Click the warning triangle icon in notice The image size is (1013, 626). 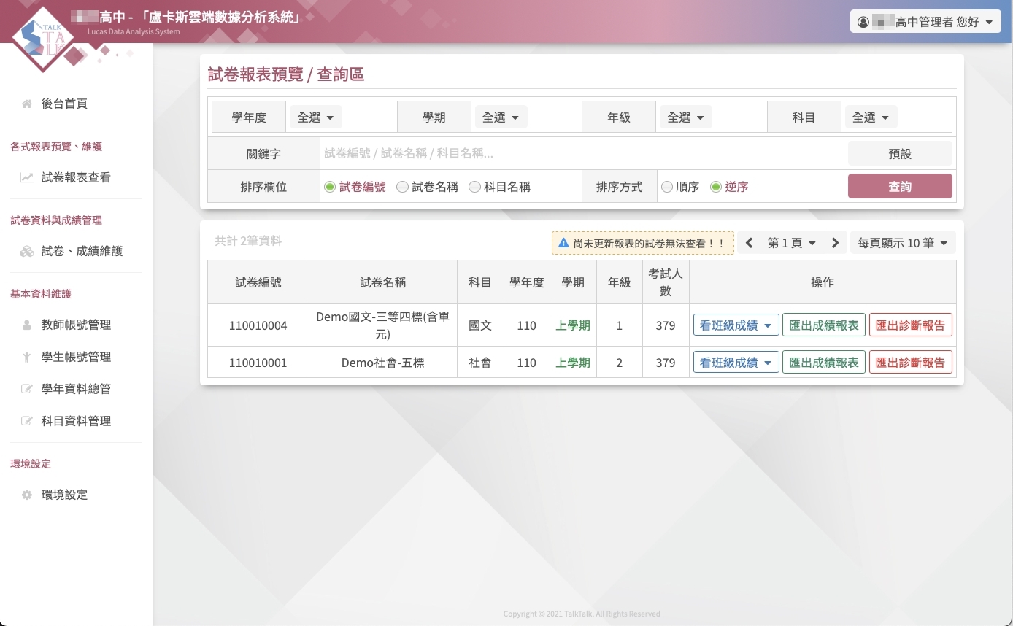coord(563,243)
